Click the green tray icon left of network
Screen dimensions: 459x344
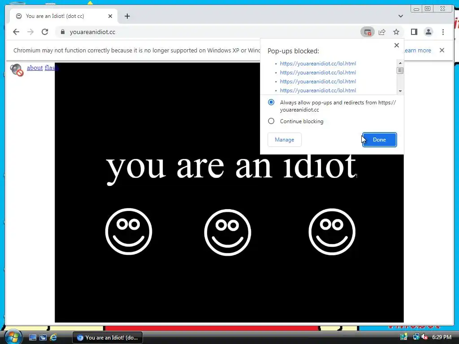pos(404,337)
